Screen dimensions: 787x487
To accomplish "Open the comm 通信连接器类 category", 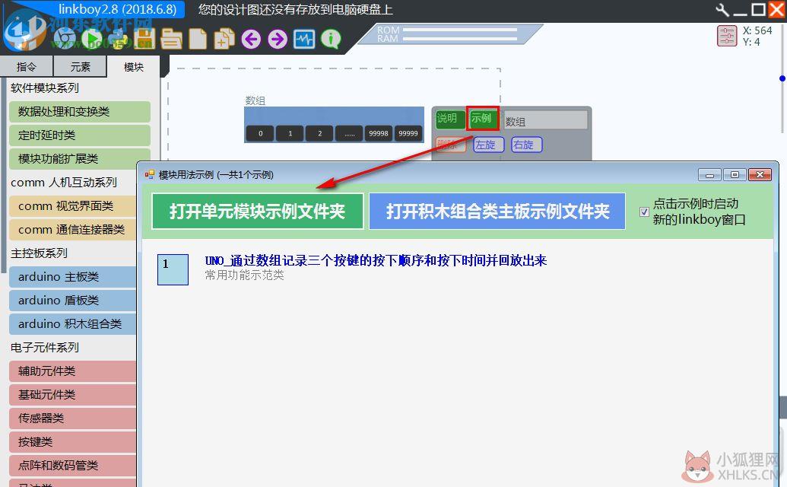I will click(73, 230).
